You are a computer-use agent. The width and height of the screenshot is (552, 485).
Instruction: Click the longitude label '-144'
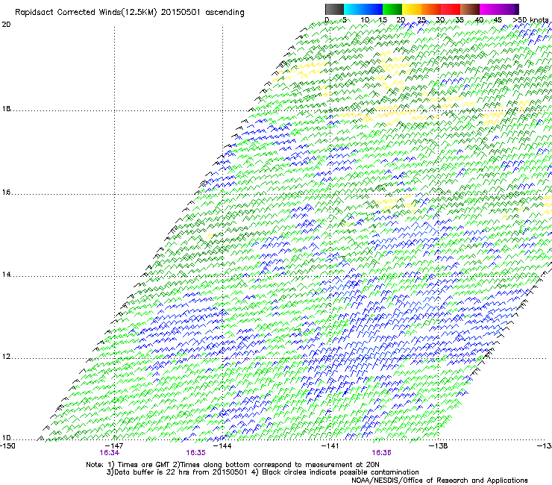point(222,446)
